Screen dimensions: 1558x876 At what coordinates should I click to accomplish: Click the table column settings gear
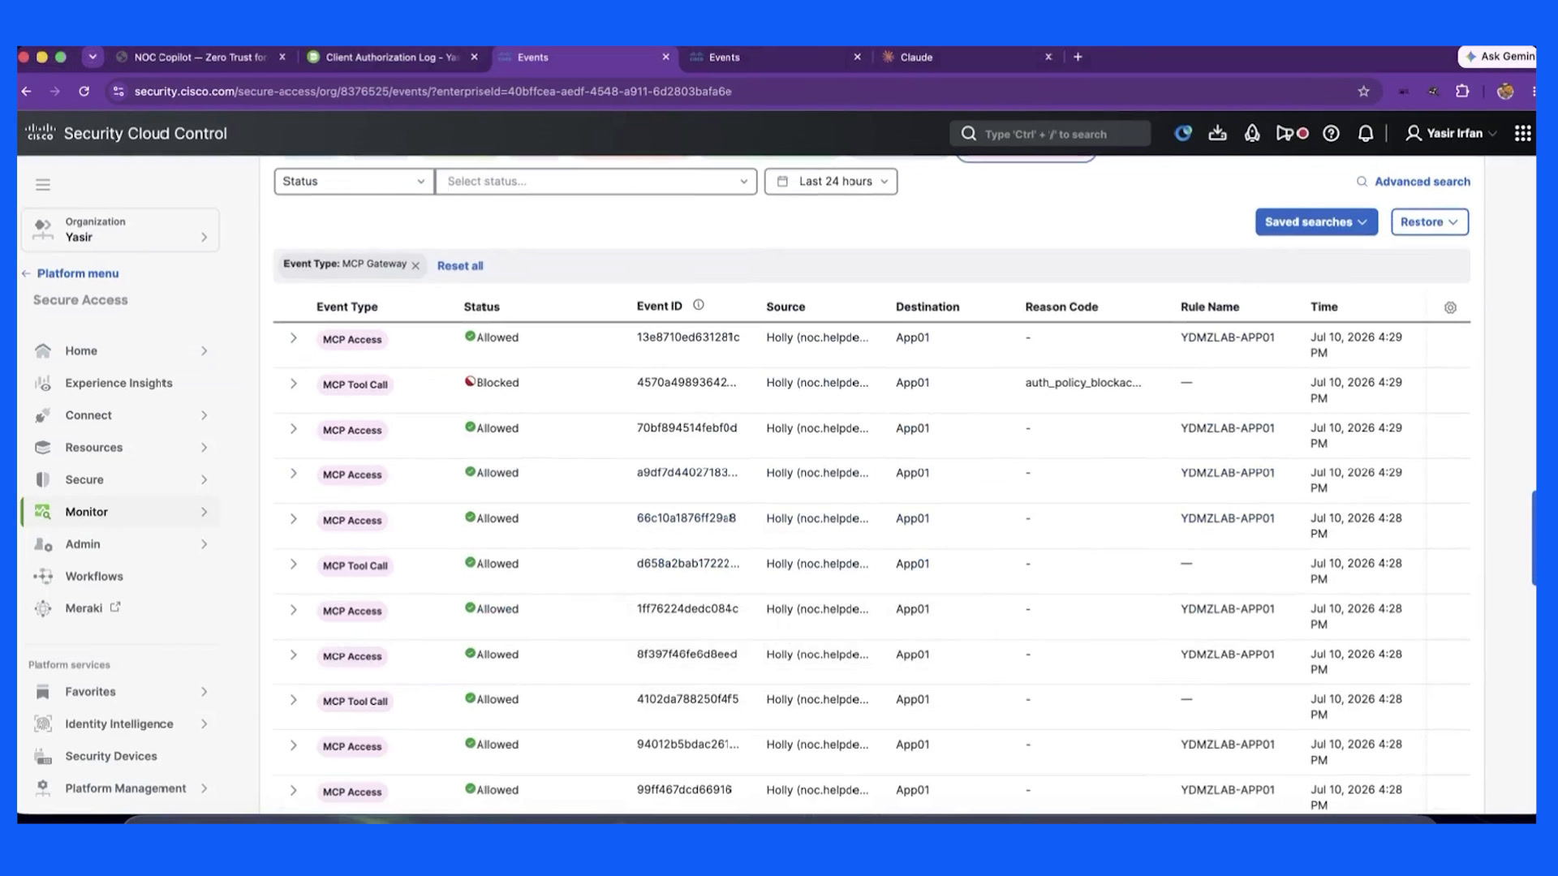(1450, 307)
